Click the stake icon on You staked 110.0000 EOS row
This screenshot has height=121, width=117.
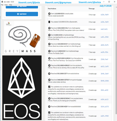click(x=49, y=22)
